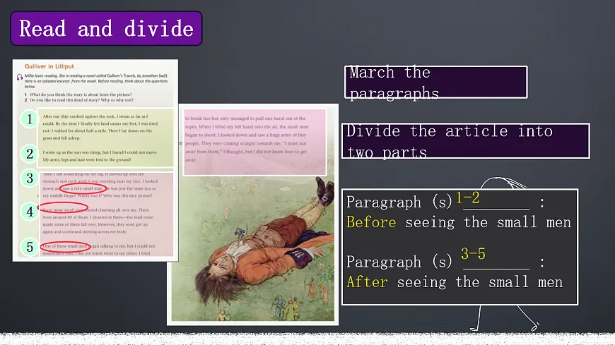Click the yellow word "After"
The height and width of the screenshot is (345, 615).
(367, 282)
